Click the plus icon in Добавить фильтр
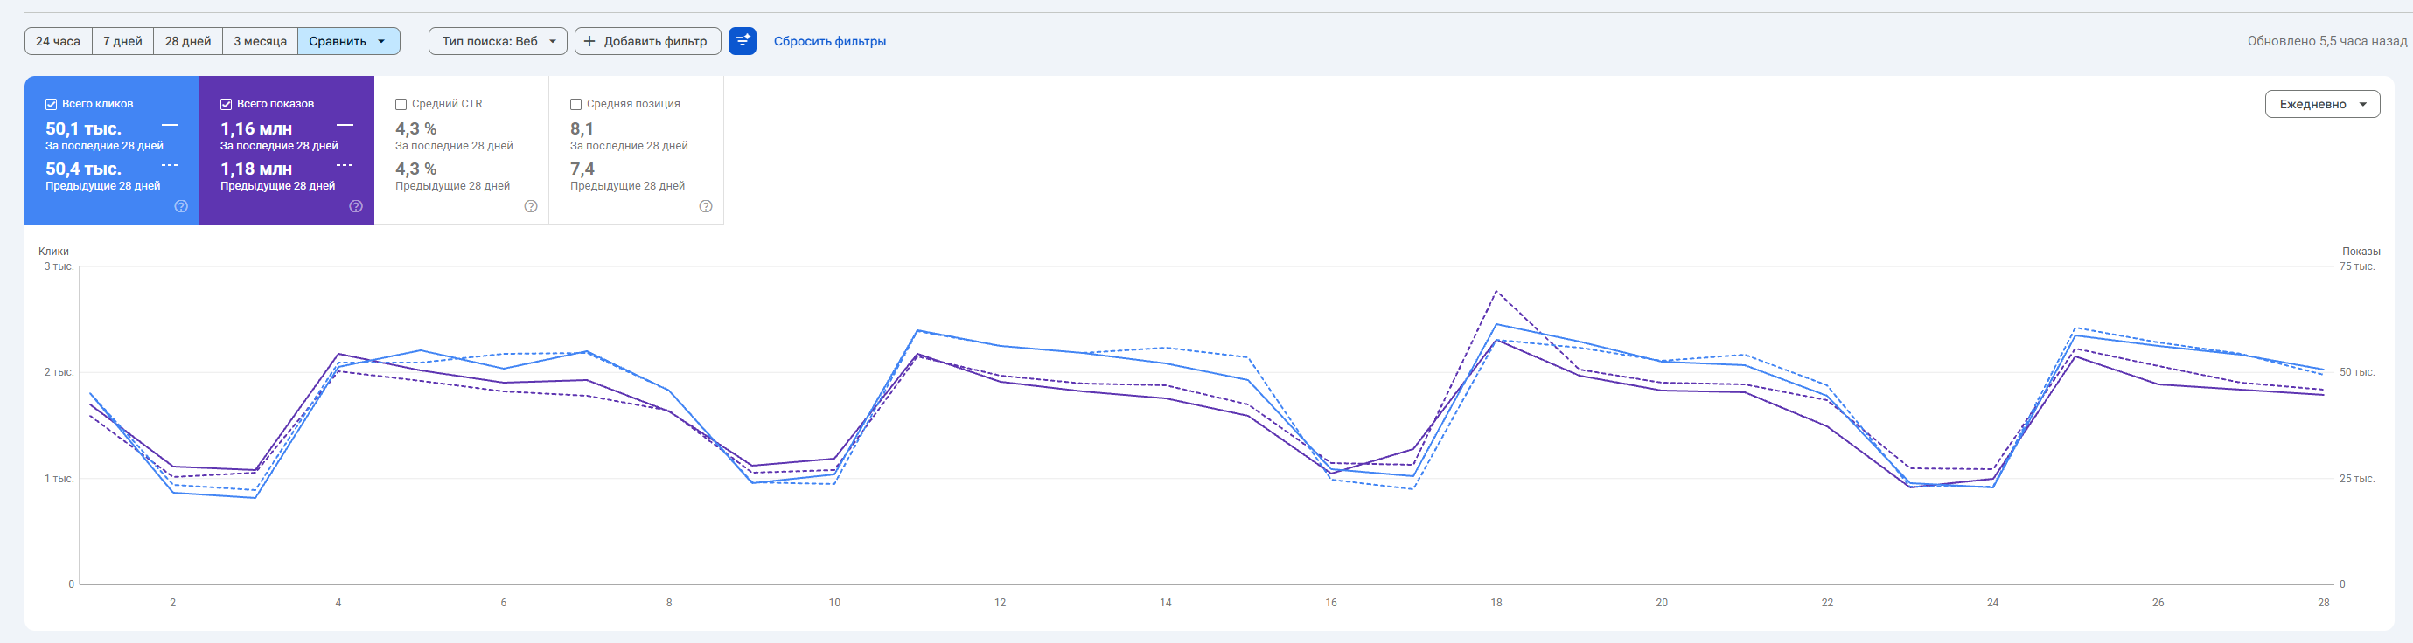This screenshot has height=643, width=2413. 589,41
